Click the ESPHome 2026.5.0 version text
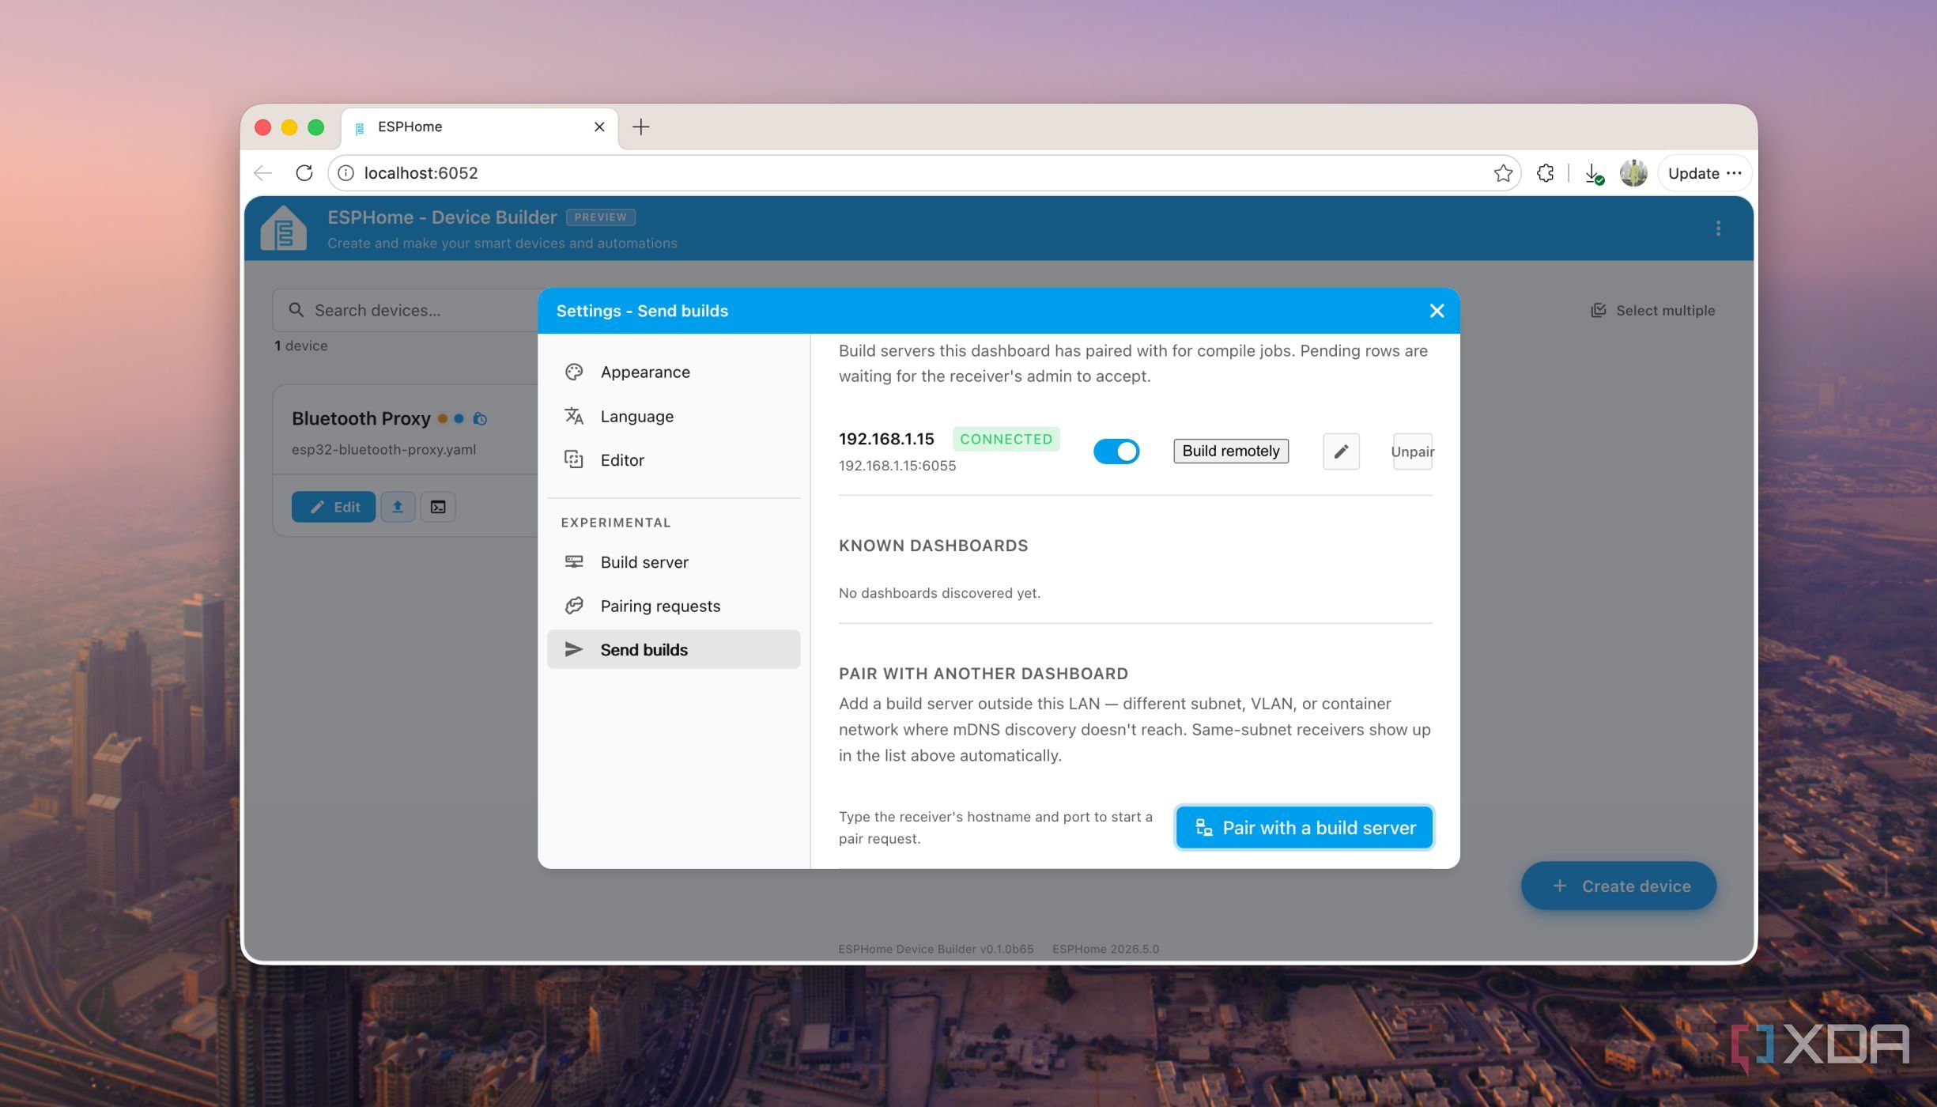Viewport: 1937px width, 1107px height. (x=1105, y=949)
